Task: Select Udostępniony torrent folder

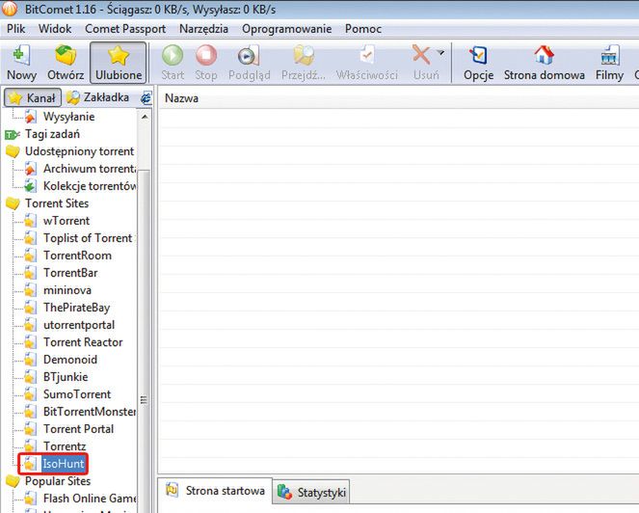Action: 79,151
